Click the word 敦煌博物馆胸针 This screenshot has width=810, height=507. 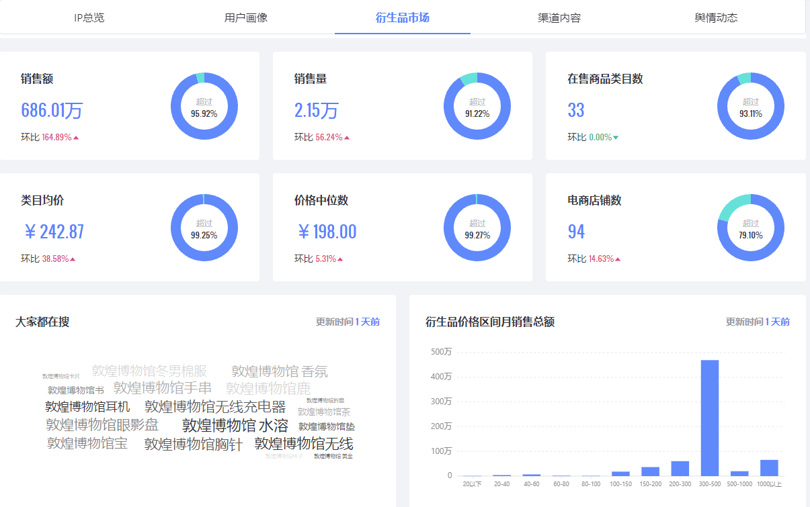[194, 445]
